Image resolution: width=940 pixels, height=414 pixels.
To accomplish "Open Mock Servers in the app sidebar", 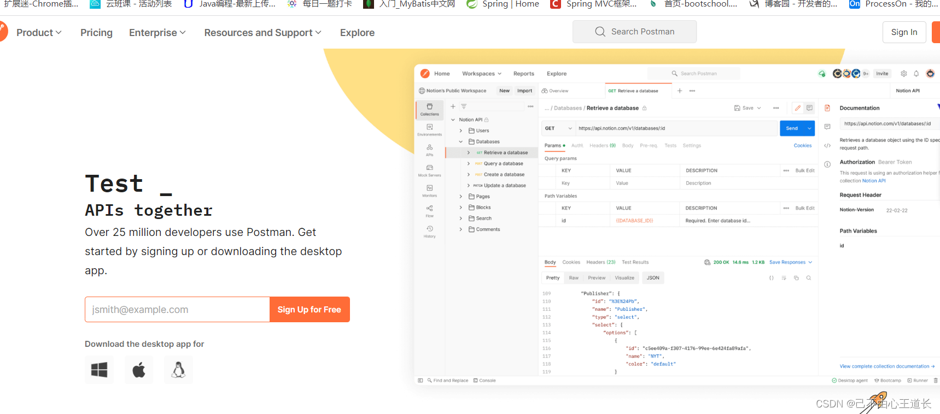I will 429,170.
